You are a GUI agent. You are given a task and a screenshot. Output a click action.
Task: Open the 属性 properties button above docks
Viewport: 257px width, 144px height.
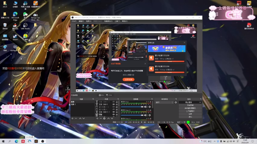(x=102, y=95)
